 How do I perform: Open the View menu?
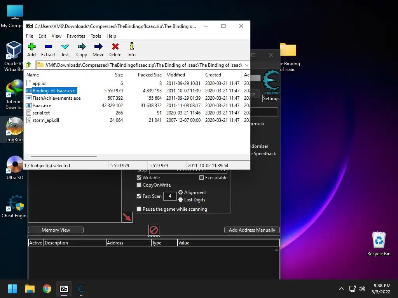(56, 36)
